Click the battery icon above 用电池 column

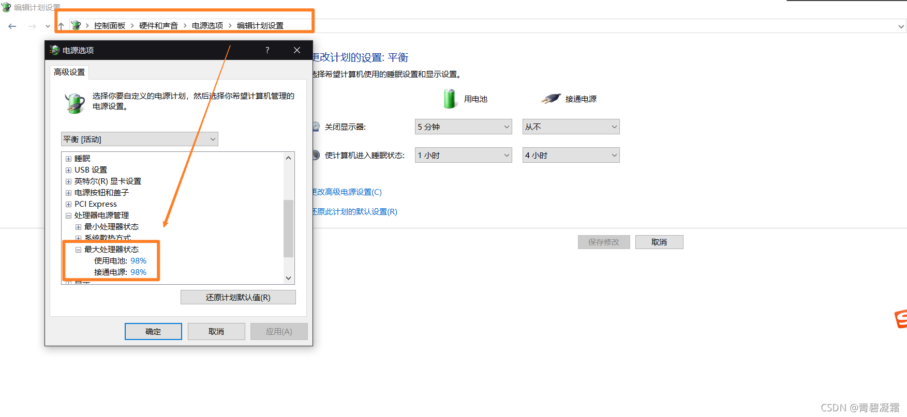click(x=450, y=98)
